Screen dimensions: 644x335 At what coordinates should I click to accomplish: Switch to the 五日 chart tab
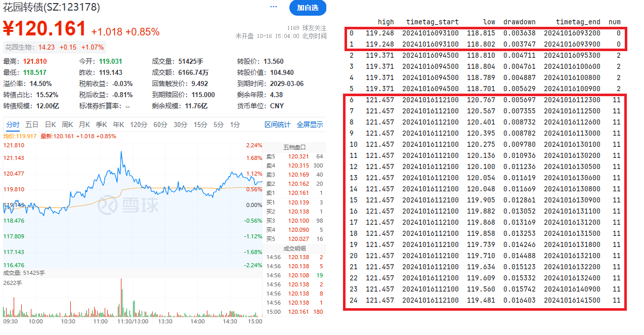(x=32, y=124)
